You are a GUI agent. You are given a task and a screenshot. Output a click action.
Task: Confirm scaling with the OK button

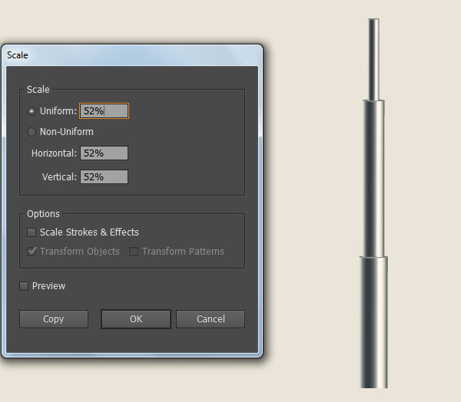click(136, 319)
